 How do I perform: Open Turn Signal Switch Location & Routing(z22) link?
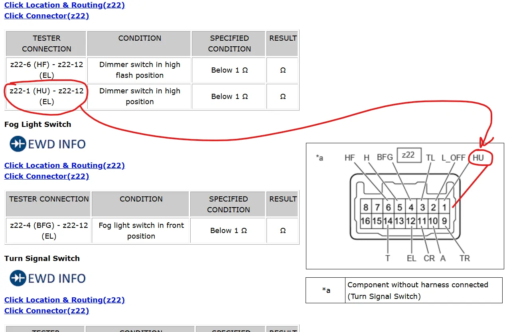pos(65,300)
